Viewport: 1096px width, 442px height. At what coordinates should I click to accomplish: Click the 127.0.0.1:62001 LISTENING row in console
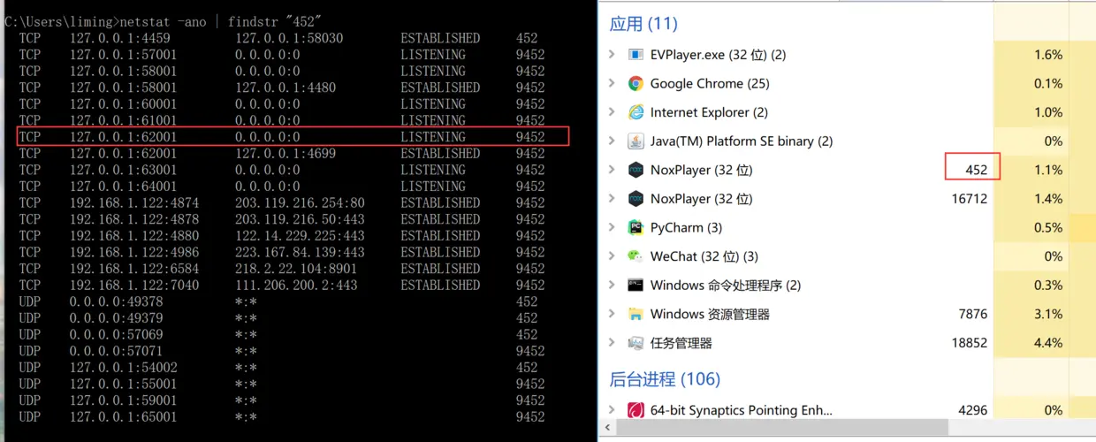(x=293, y=137)
